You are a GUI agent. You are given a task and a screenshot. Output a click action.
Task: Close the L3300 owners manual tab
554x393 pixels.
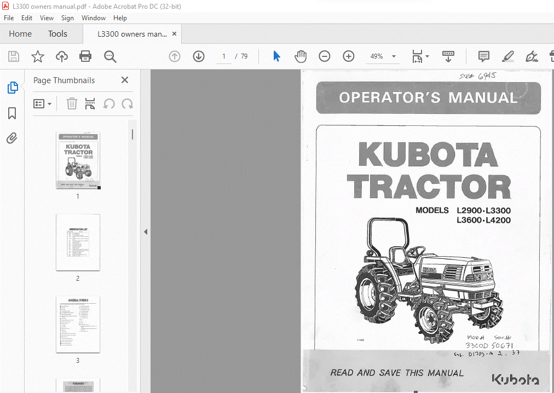[174, 33]
